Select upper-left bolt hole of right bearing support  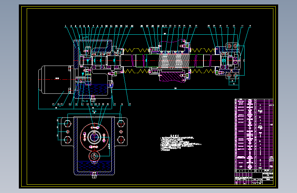(x=229, y=46)
